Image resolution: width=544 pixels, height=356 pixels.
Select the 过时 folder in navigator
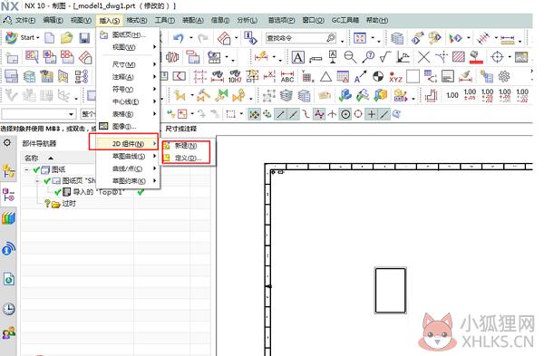(x=63, y=204)
